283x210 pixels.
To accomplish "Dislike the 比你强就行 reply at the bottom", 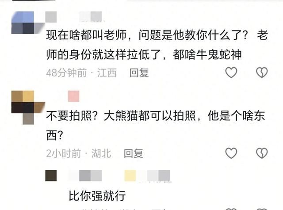I will point(262,209).
